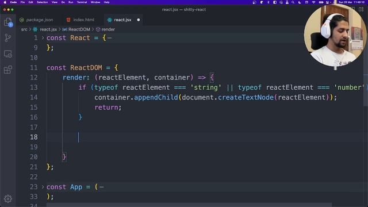The image size is (368, 207).
Task: Select the react.jsx editor tab
Action: pos(122,20)
